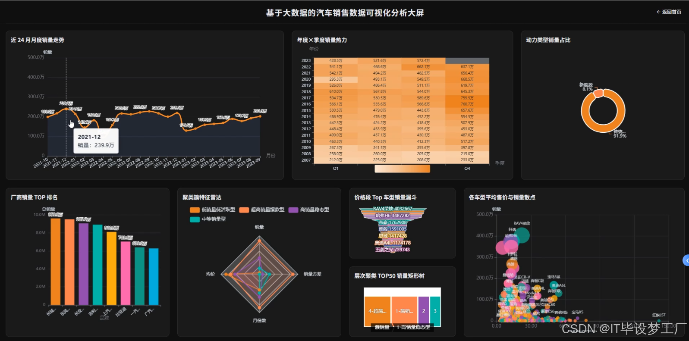Click the 295.3万 heatmap cell

click(x=336, y=79)
